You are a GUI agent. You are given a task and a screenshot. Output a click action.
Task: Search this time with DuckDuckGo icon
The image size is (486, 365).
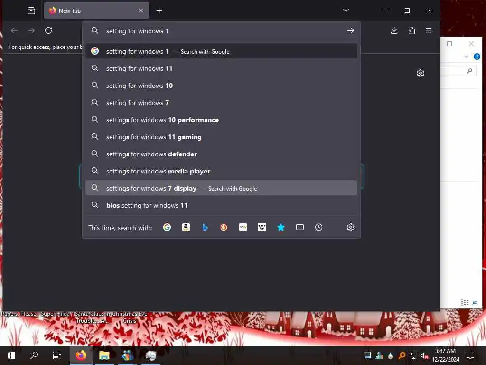[x=224, y=227]
